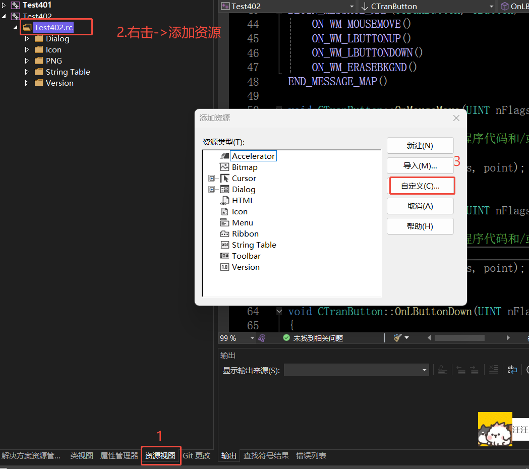Click the 导入(M)... button
Screen dimensions: 529x469
click(x=420, y=166)
